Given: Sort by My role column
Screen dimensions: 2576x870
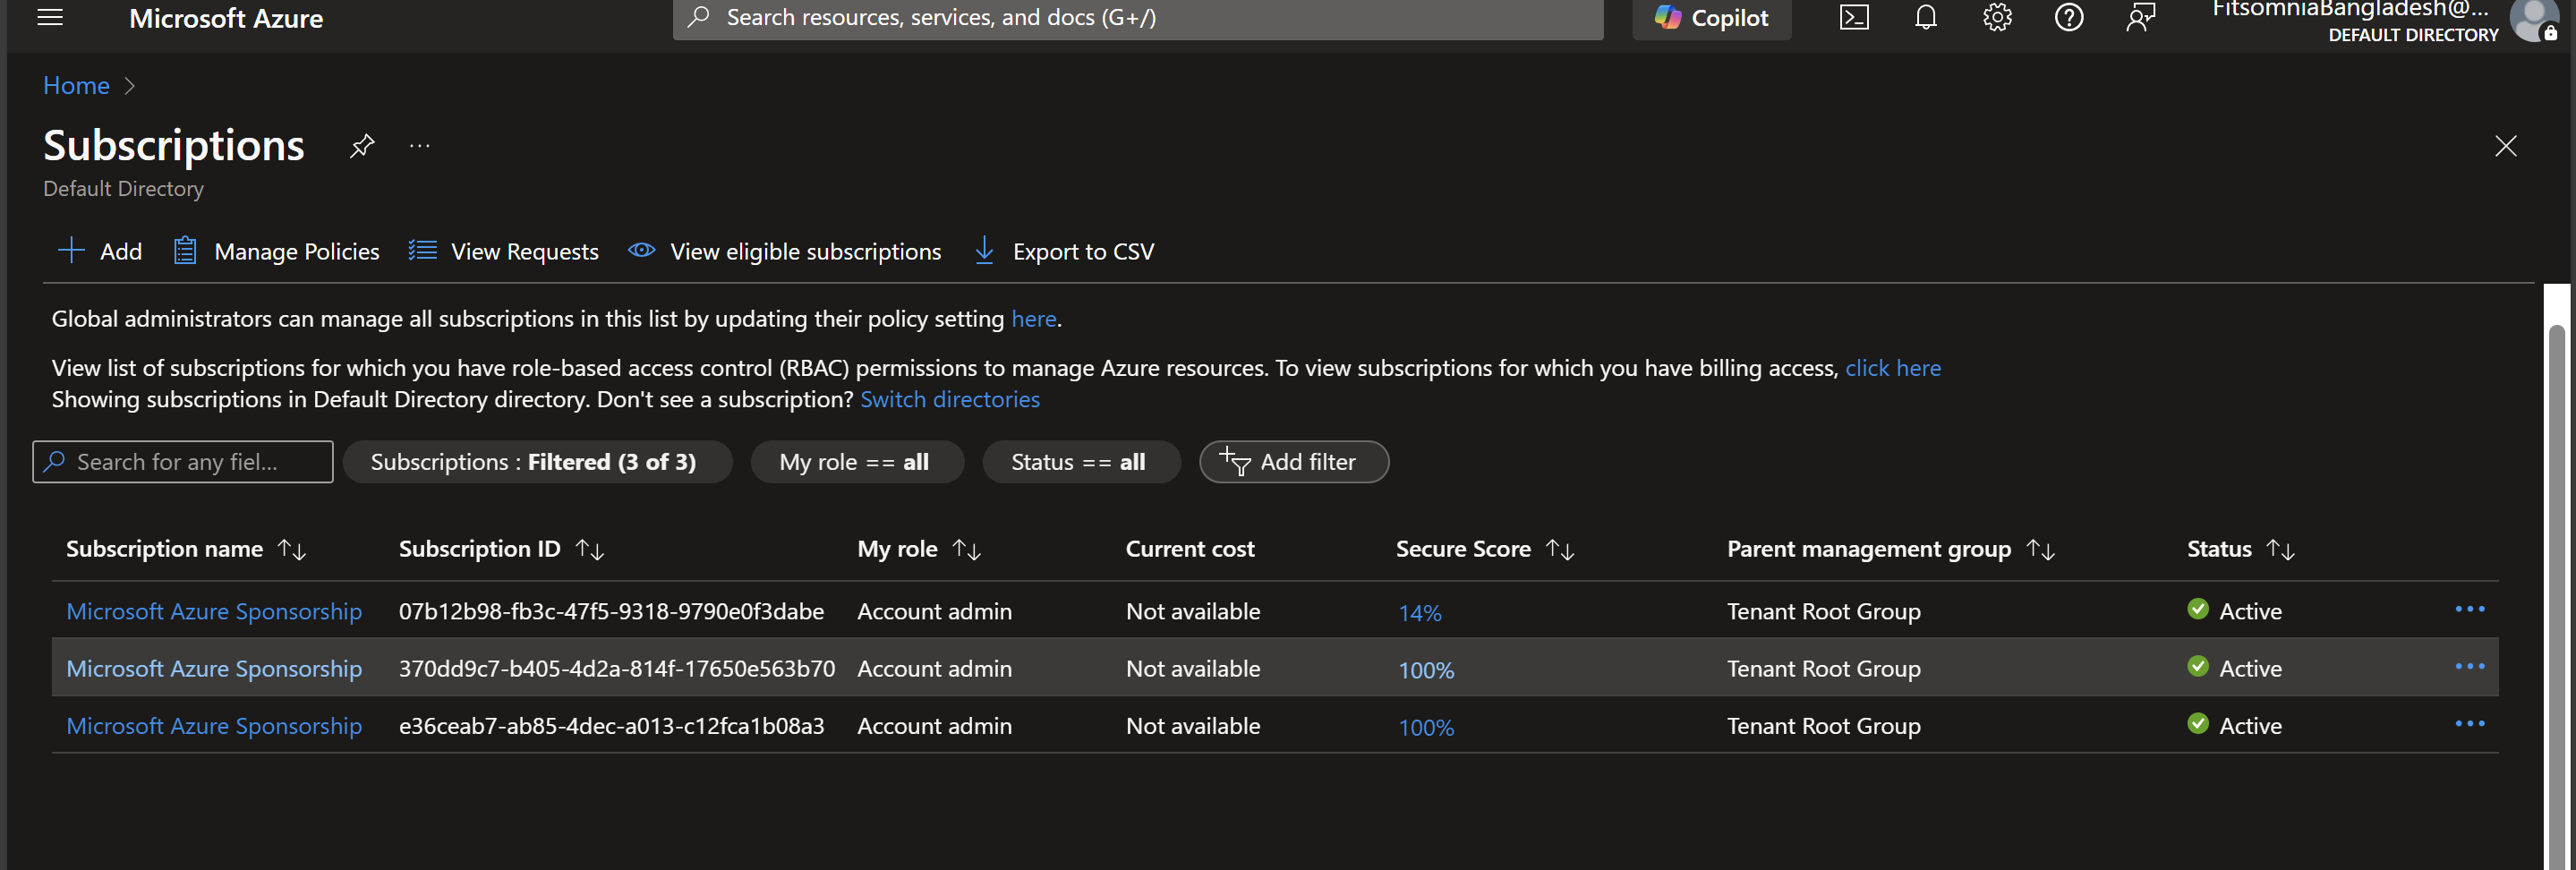Looking at the screenshot, I should (919, 549).
